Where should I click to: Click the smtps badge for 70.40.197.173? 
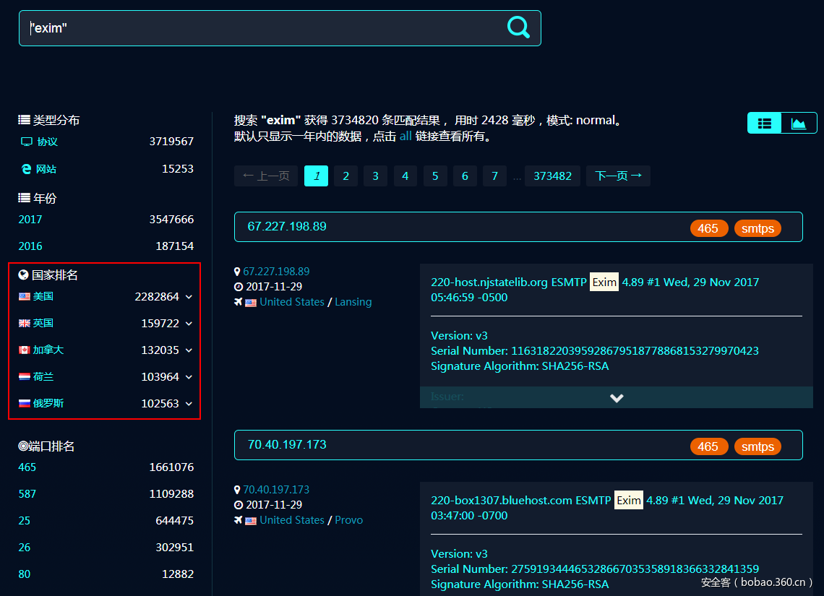point(758,446)
